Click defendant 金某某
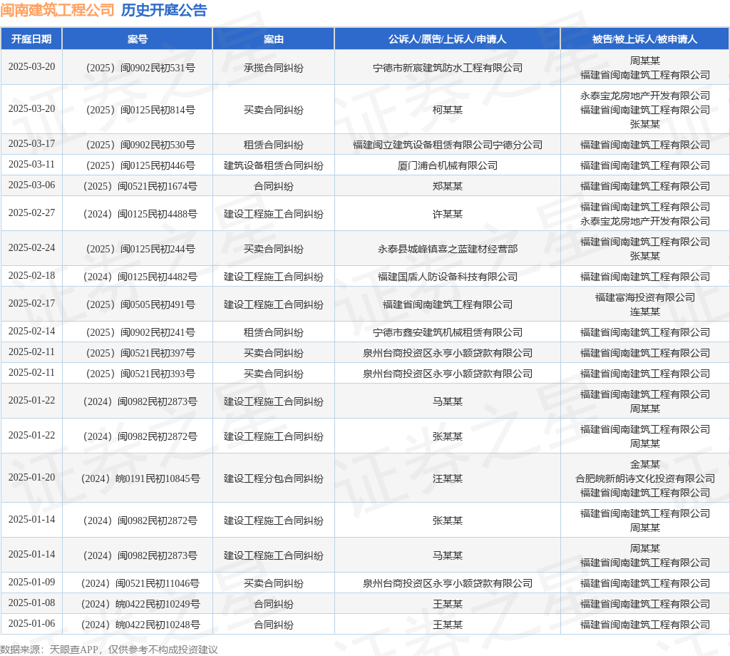This screenshot has width=730, height=656. click(x=644, y=463)
